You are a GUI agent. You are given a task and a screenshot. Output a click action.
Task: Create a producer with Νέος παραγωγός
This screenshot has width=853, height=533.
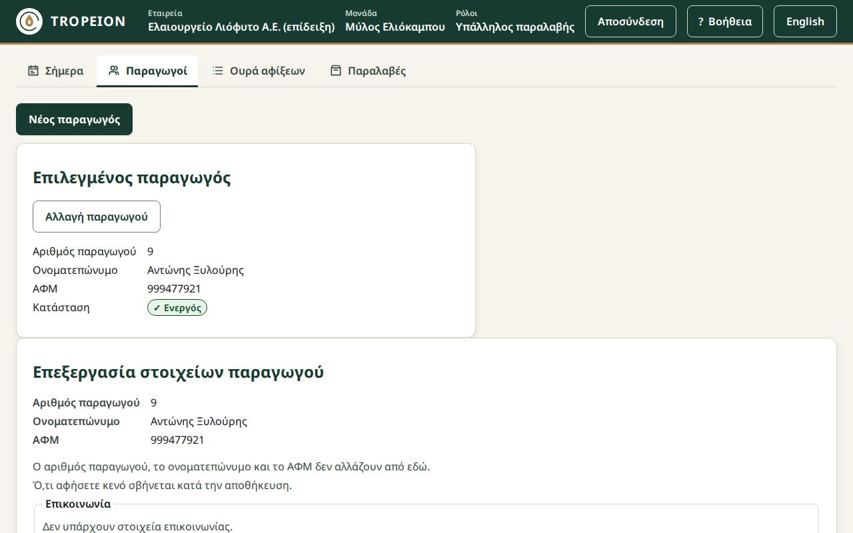click(x=74, y=119)
